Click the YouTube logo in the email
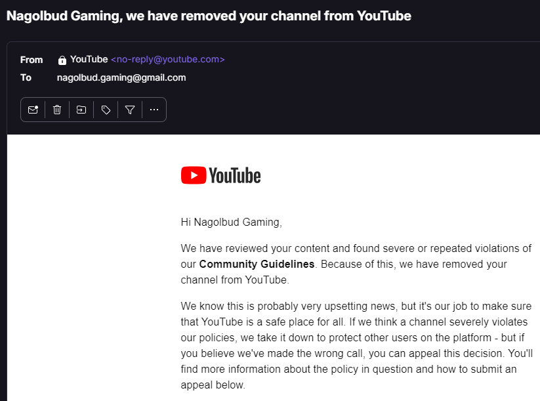Viewport: 540px width, 401px height. click(x=220, y=175)
